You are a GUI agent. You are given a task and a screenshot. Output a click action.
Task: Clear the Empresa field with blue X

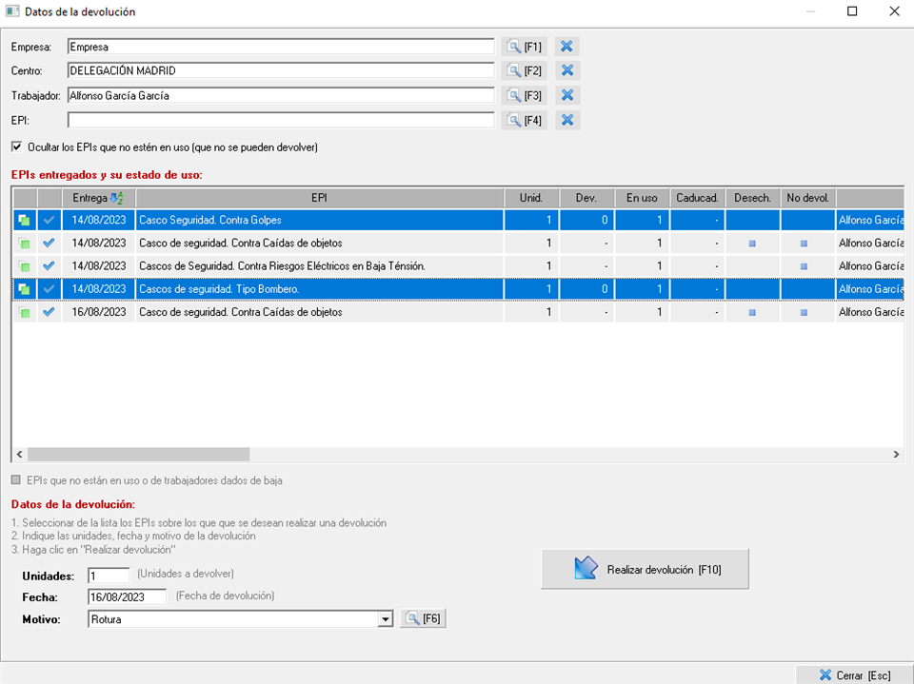point(566,47)
